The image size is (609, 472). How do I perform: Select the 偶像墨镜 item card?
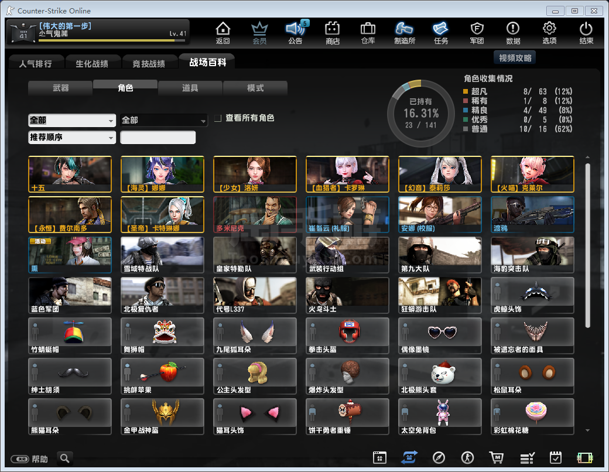pyautogui.click(x=440, y=336)
